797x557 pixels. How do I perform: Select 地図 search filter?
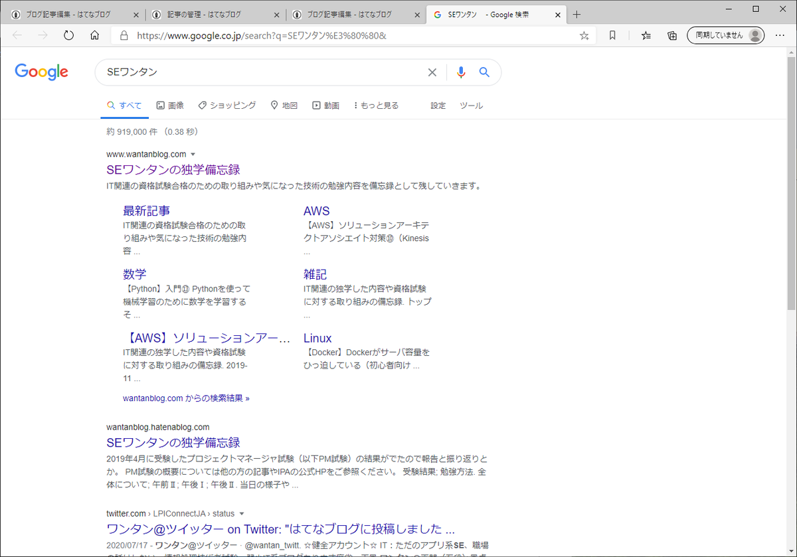[x=284, y=106]
